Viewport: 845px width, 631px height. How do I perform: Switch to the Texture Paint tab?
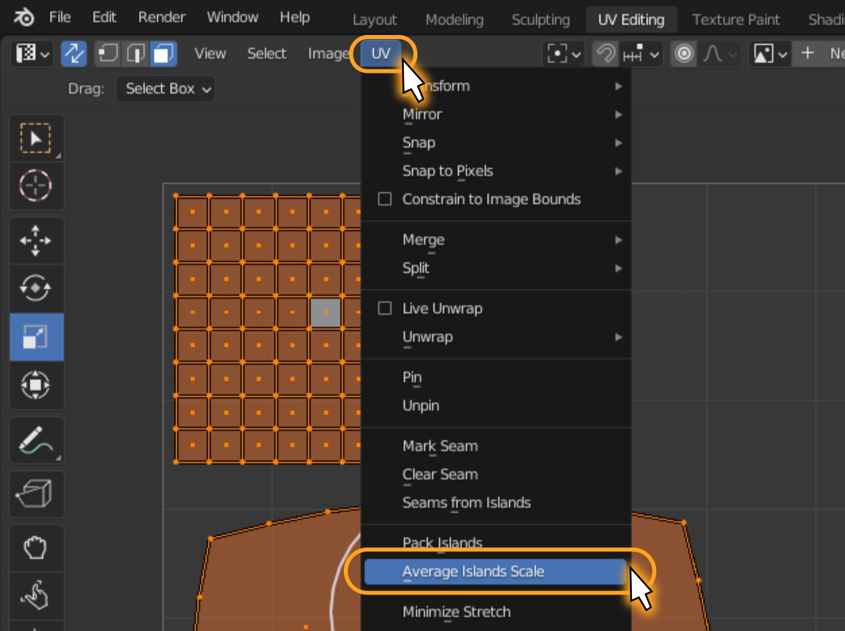pos(736,20)
